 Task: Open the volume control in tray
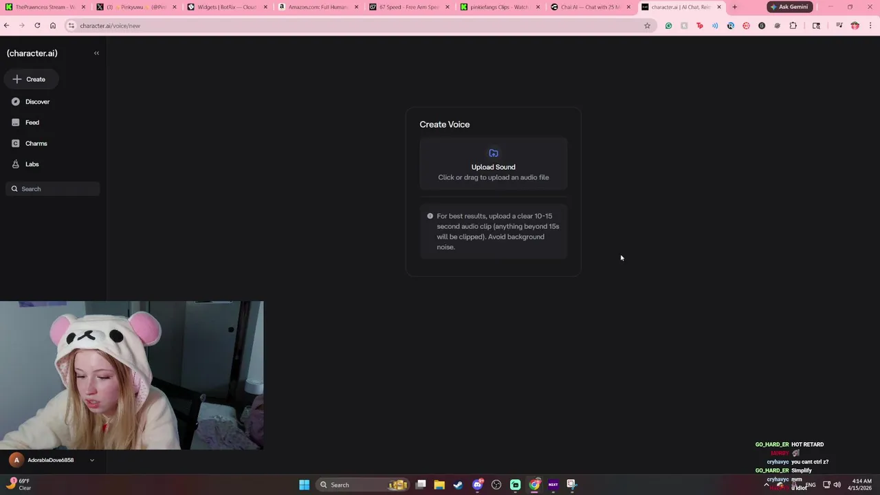(x=837, y=485)
